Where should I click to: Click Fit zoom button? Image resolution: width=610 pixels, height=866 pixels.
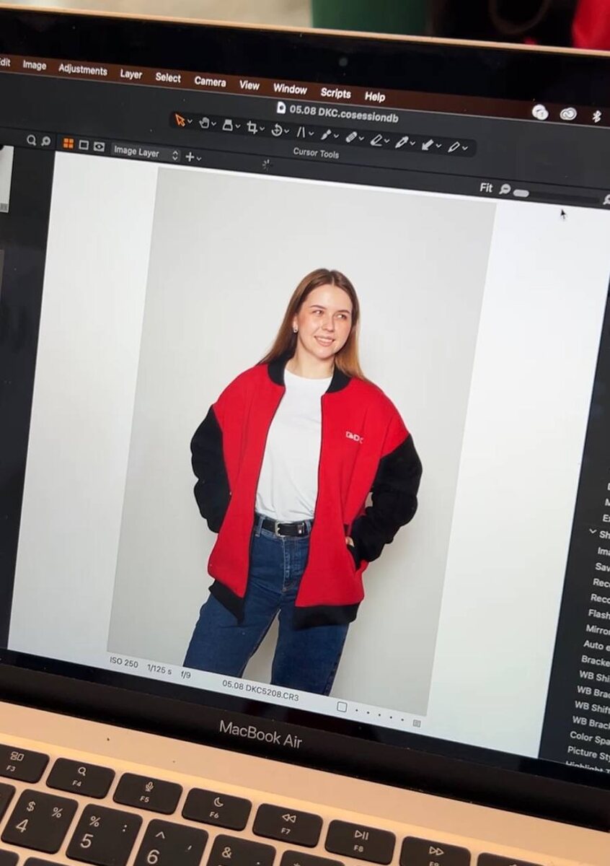click(487, 188)
